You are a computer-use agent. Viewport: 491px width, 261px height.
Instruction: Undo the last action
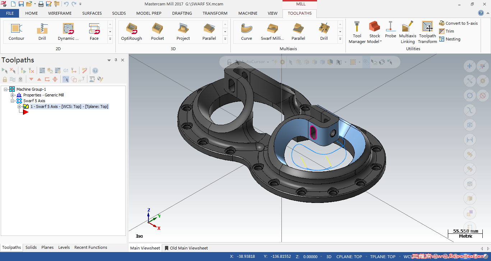[x=66, y=4]
